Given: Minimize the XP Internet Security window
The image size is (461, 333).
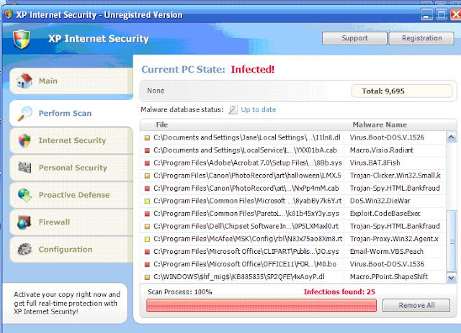Looking at the screenshot, I should [x=426, y=14].
